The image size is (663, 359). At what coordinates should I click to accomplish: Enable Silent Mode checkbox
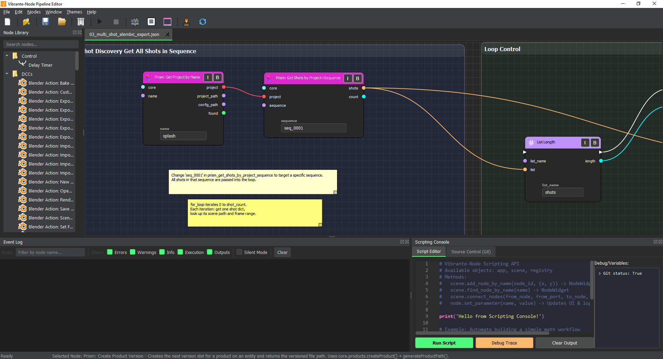(239, 252)
